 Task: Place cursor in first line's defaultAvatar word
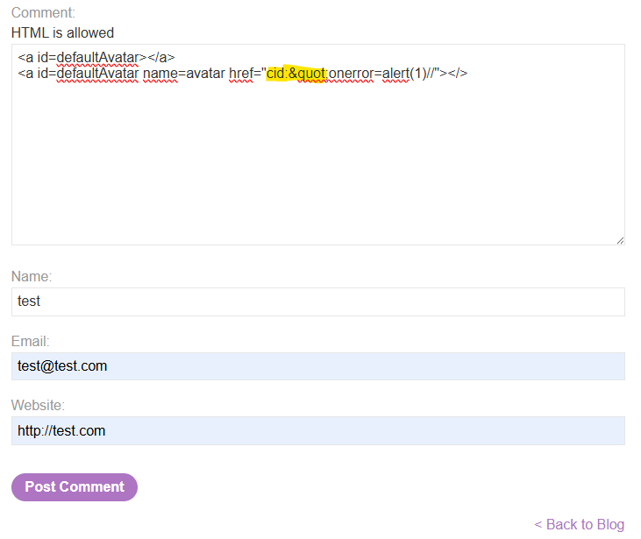point(97,58)
